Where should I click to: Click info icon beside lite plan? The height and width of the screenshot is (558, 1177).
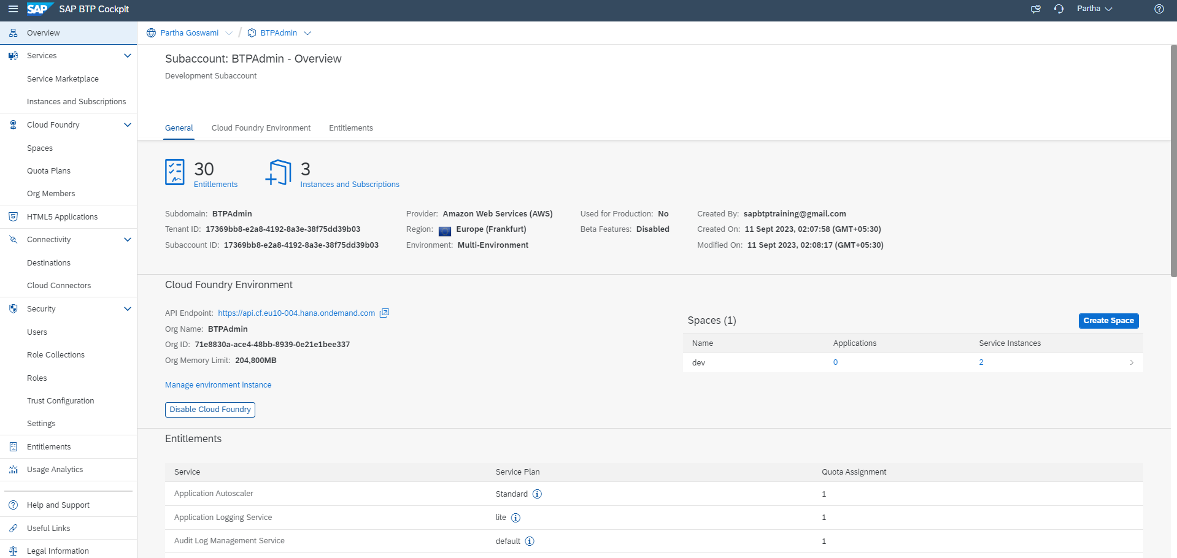click(x=515, y=518)
